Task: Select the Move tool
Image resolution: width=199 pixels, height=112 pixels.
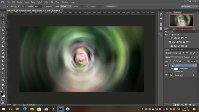Action: pyautogui.click(x=3, y=15)
